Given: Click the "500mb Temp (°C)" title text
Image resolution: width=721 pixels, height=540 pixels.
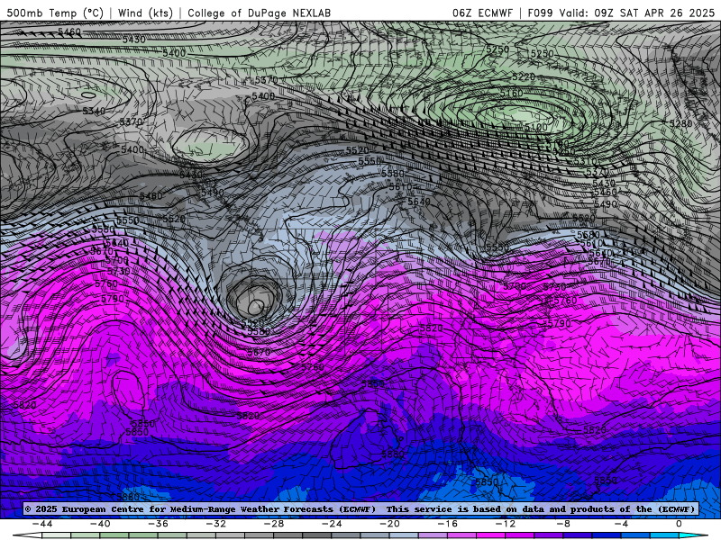Looking at the screenshot, I should click(x=55, y=13).
